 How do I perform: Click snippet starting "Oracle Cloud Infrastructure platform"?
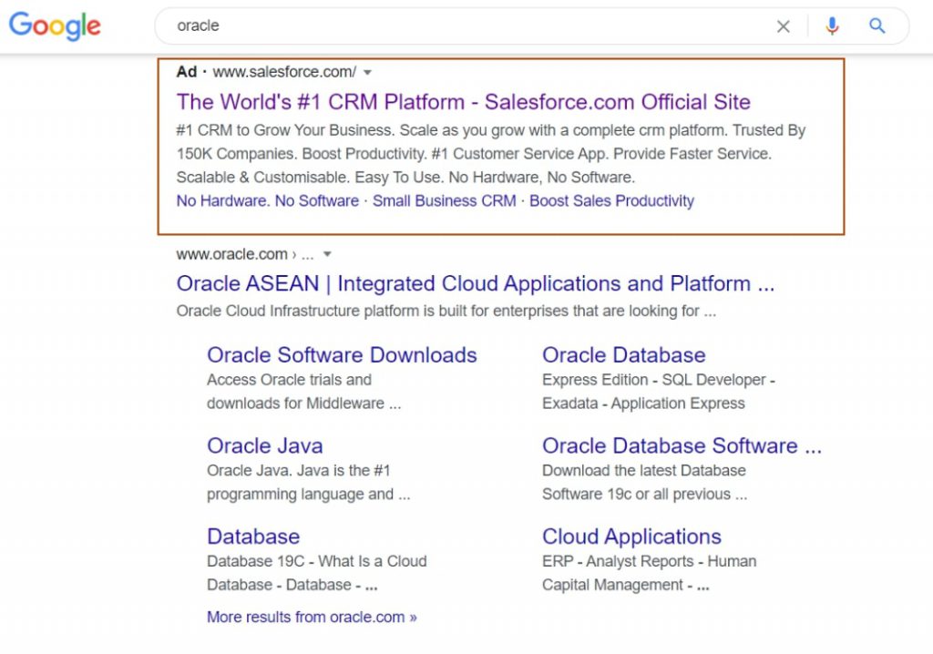[446, 312]
